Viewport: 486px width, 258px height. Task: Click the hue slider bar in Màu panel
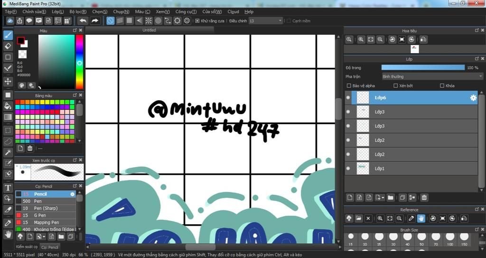[x=79, y=62]
